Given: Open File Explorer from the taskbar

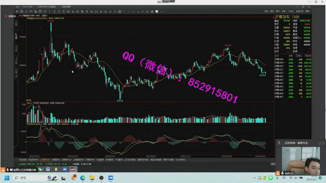Looking at the screenshot, I should point(92,178).
